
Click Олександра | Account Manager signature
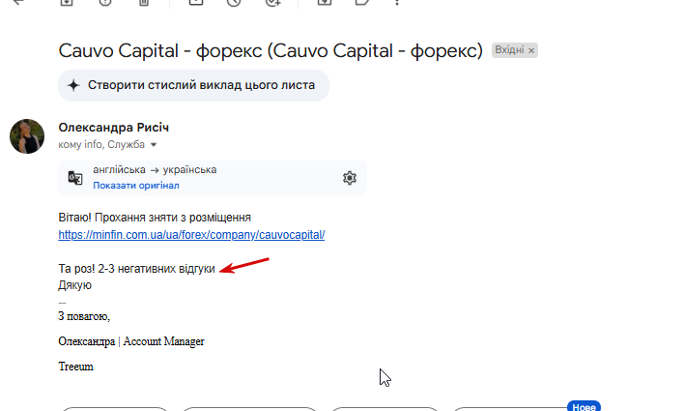click(x=131, y=341)
